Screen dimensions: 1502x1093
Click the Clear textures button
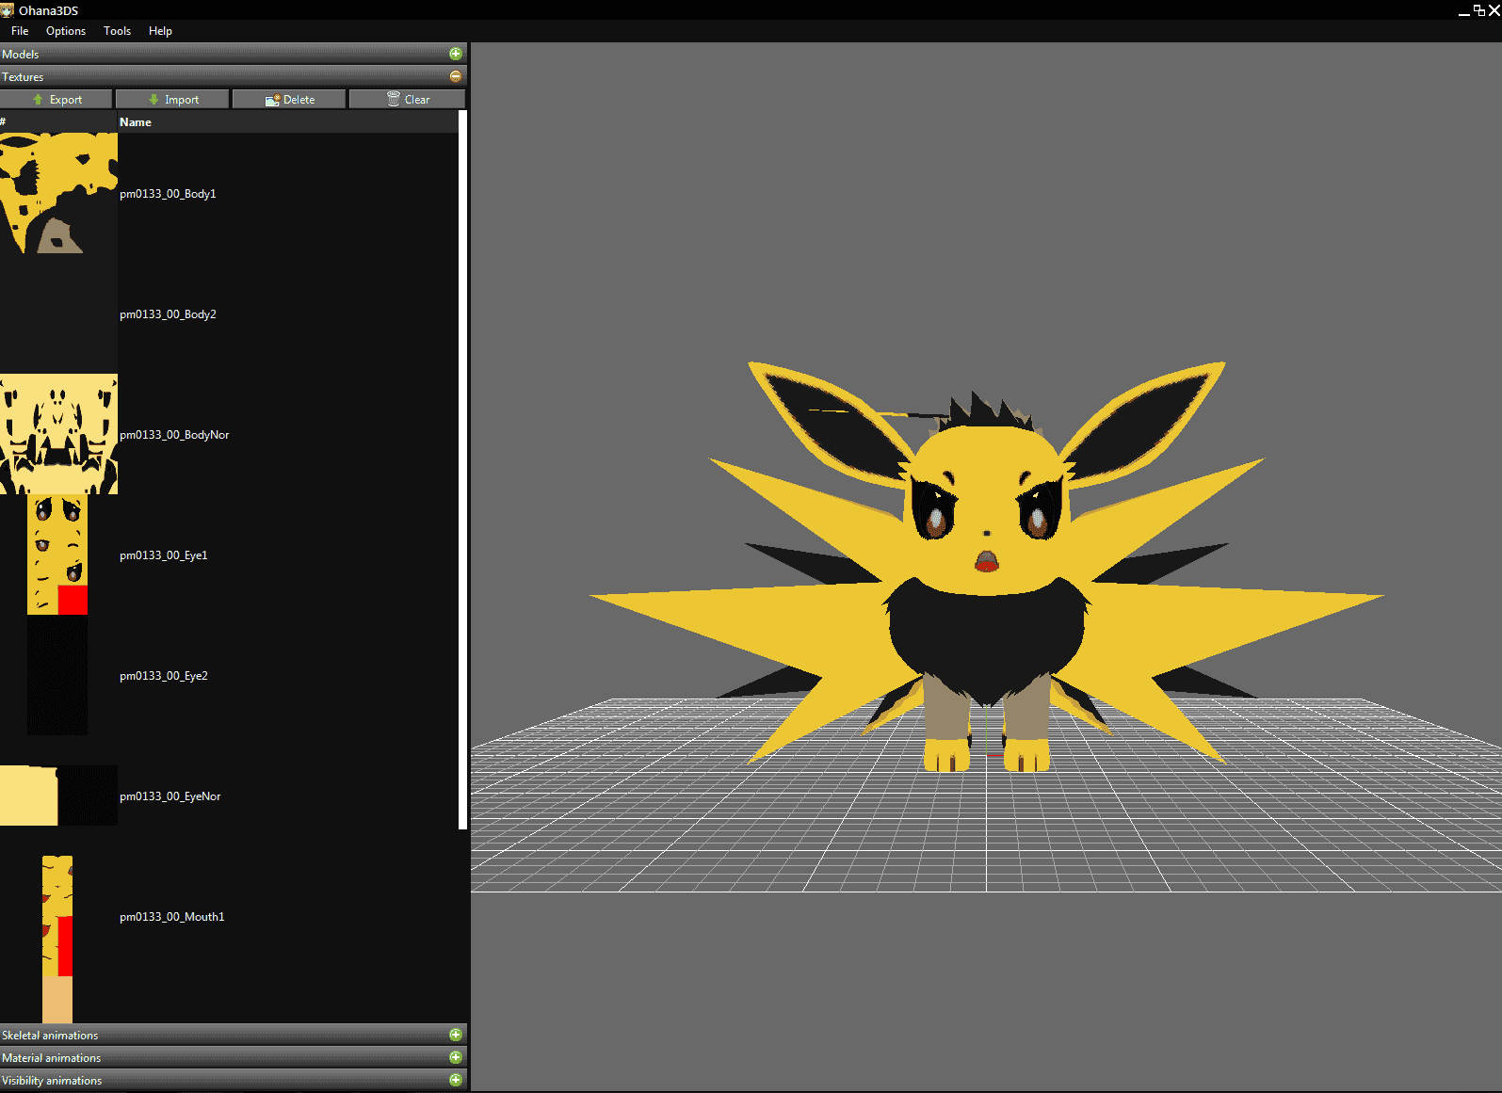pyautogui.click(x=407, y=99)
